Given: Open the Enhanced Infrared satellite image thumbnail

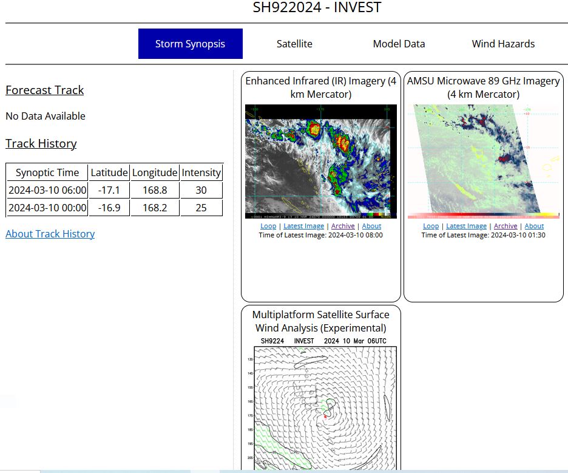Looking at the screenshot, I should tap(321, 161).
